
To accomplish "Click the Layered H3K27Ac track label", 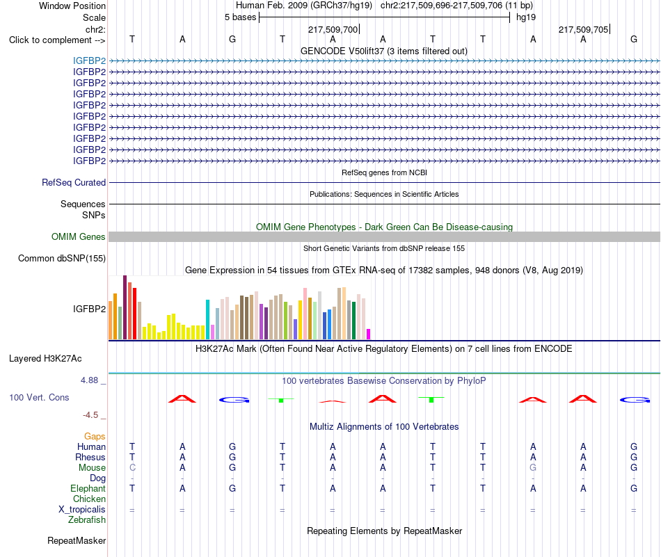I will point(45,359).
